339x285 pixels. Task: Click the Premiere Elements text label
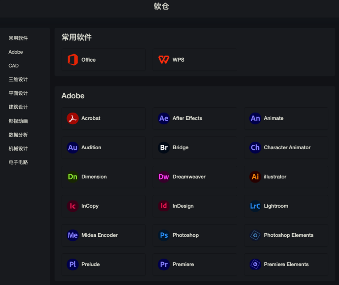[286, 264]
